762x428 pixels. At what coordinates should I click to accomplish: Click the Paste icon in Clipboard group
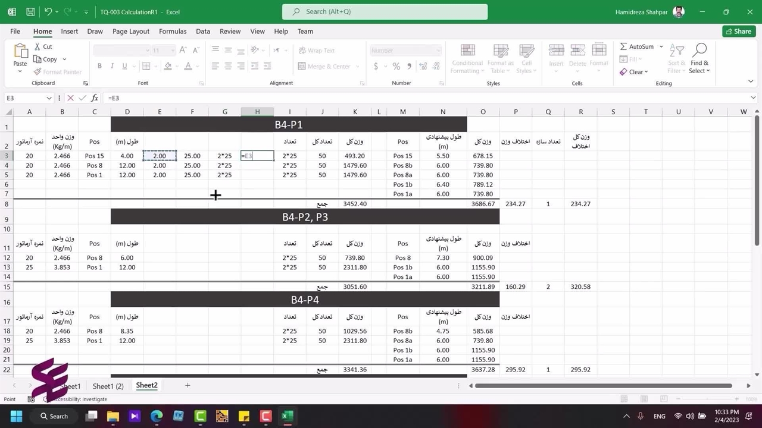pyautogui.click(x=20, y=52)
